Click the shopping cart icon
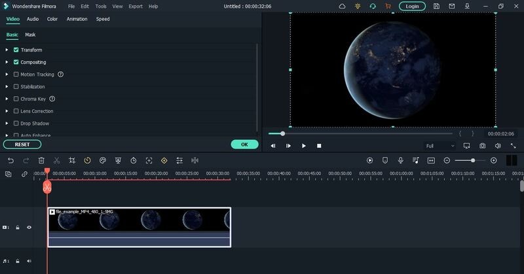 (388, 6)
